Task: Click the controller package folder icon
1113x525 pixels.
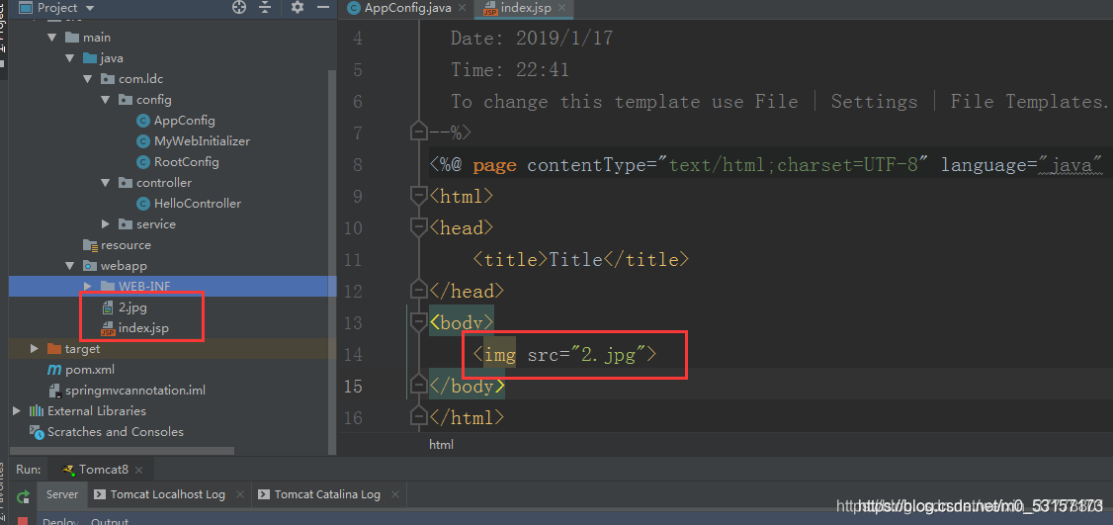Action: click(125, 183)
